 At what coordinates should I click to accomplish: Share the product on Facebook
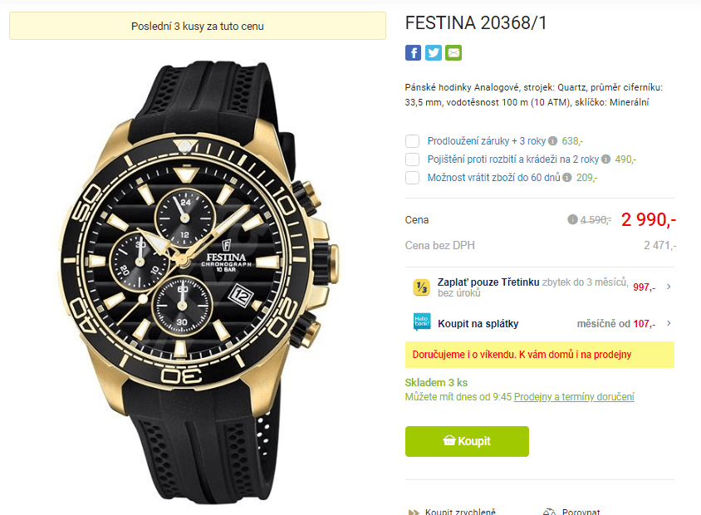(x=413, y=52)
